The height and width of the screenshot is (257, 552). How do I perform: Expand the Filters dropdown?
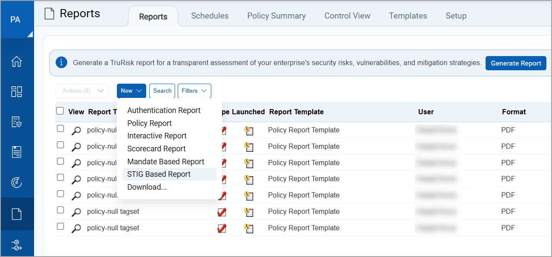click(x=194, y=91)
